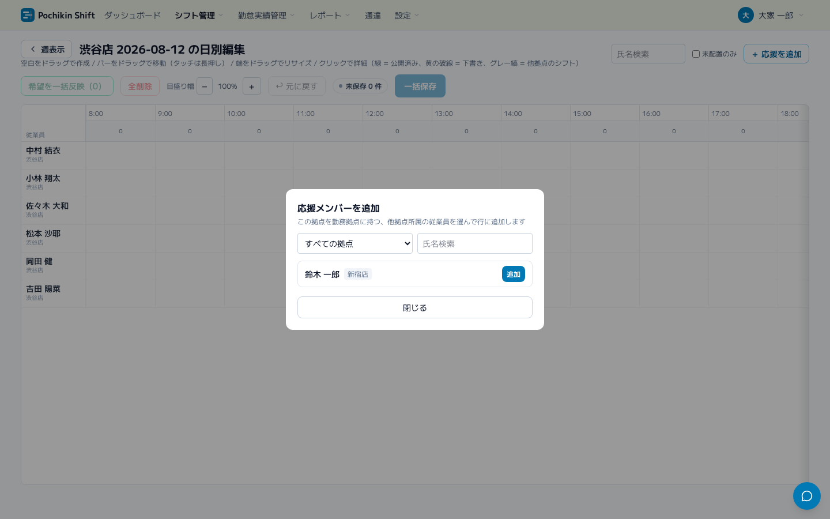Expand the 設定 menu
Viewport: 830px width, 519px height.
(x=407, y=16)
